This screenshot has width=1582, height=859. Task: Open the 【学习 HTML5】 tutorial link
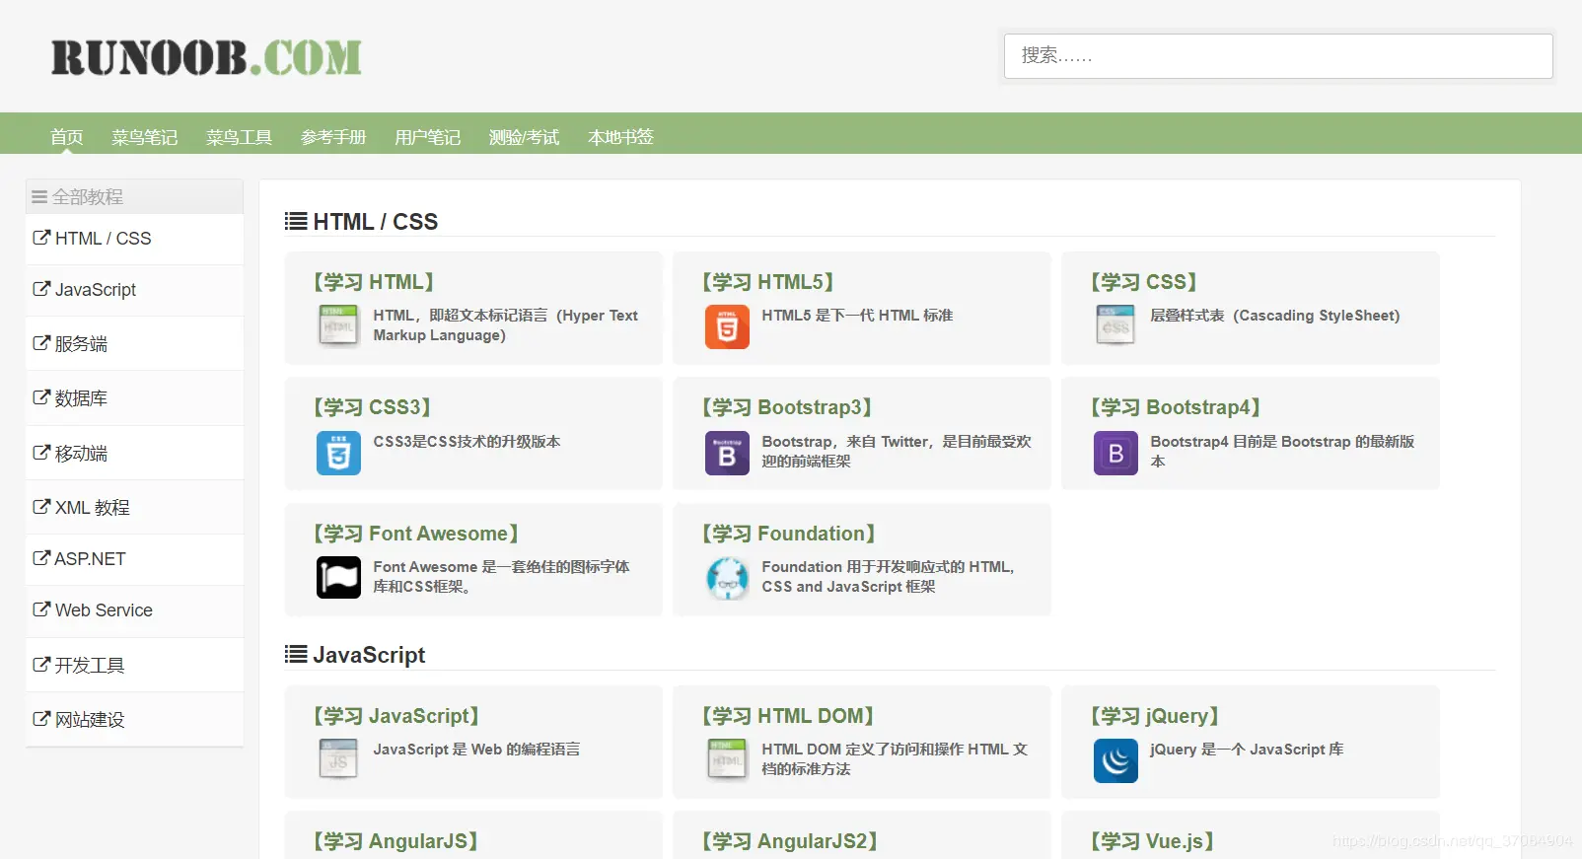tap(767, 282)
